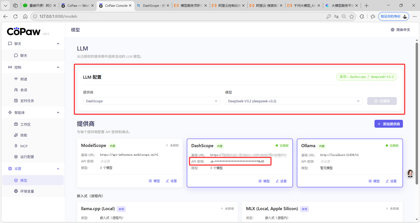Screen dimensions: 420x223
Task: Click the floating assistant avatar on right edge
Action: [410, 173]
